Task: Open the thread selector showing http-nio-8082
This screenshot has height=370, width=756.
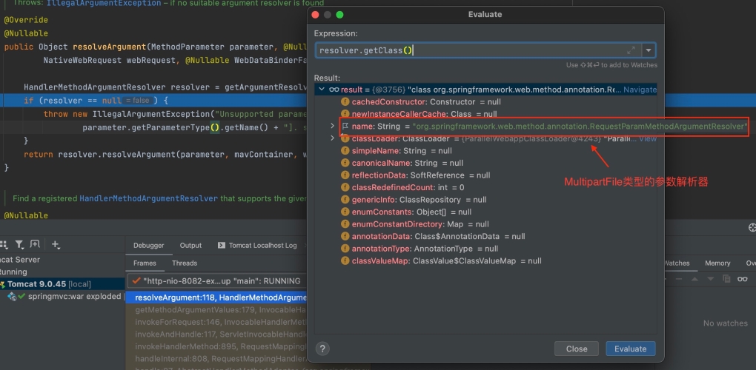Action: 219,281
